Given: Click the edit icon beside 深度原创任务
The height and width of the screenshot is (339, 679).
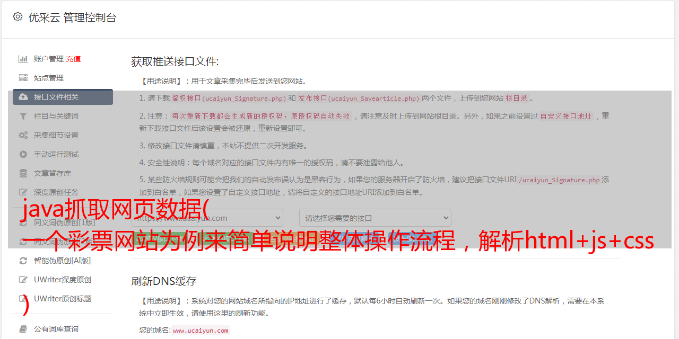Looking at the screenshot, I should [23, 192].
